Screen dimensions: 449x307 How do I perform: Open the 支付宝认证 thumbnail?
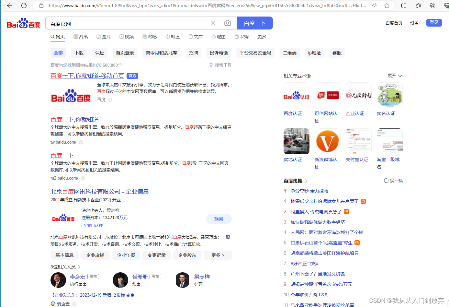(359, 141)
